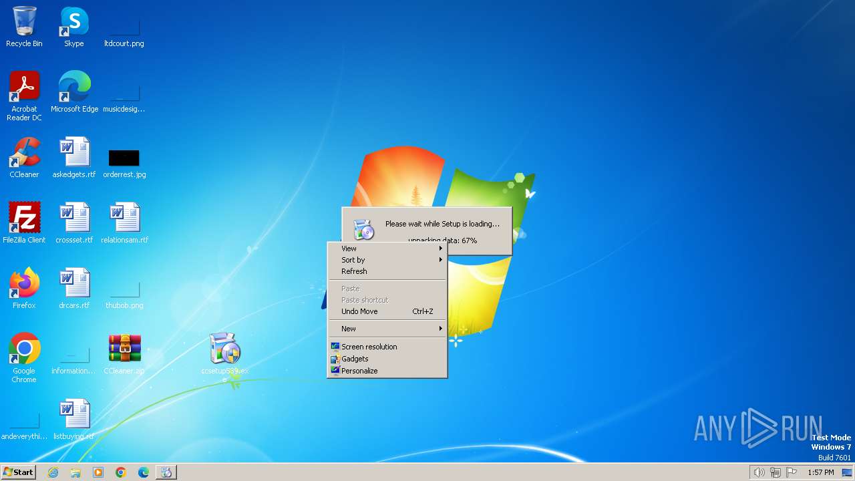Open Action Center flag icon

(792, 472)
